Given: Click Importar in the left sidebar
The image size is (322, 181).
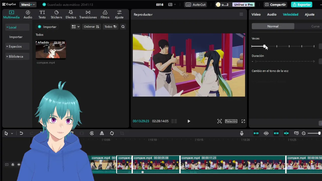Looking at the screenshot, I should tap(16, 37).
